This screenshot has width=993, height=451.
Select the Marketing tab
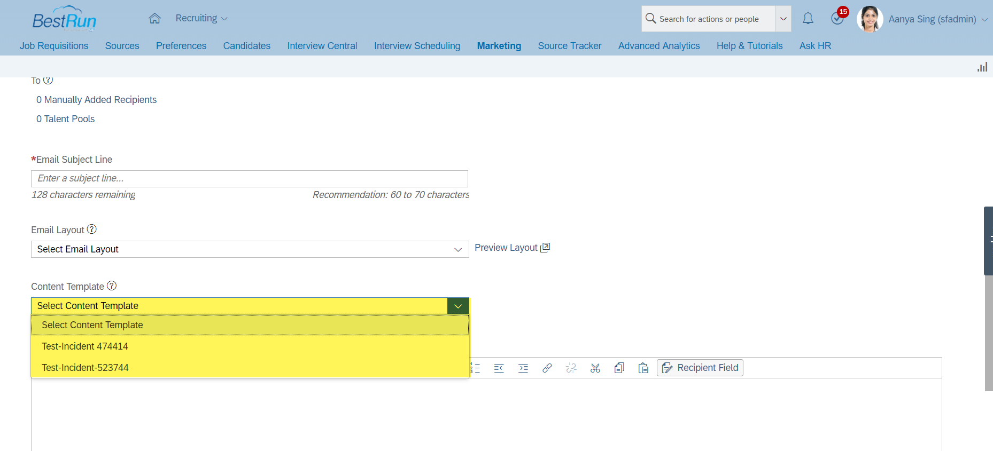(x=499, y=46)
